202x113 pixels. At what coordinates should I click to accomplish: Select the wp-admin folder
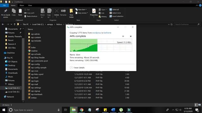[x=34, y=34]
